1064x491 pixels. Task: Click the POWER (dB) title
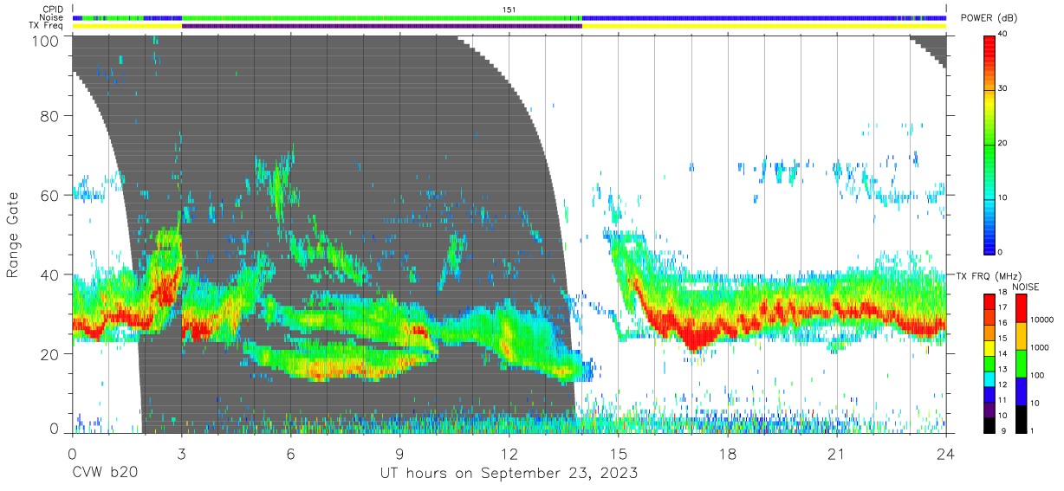989,17
